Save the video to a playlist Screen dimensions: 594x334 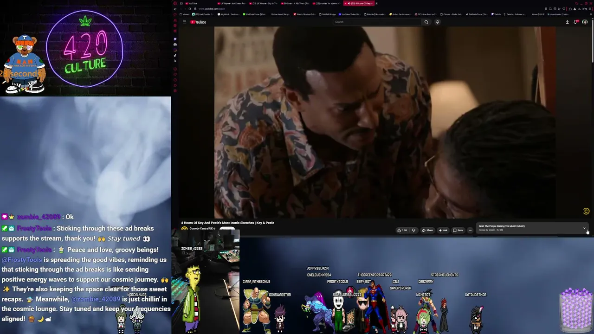click(458, 230)
